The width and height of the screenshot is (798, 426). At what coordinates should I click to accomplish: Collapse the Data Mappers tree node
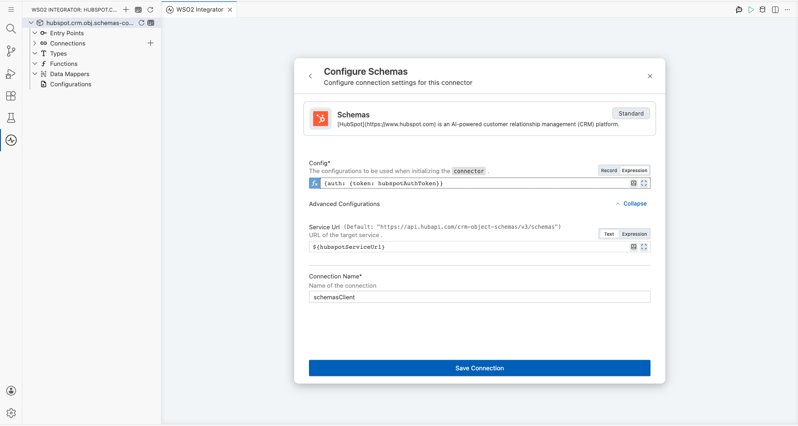[x=35, y=74]
